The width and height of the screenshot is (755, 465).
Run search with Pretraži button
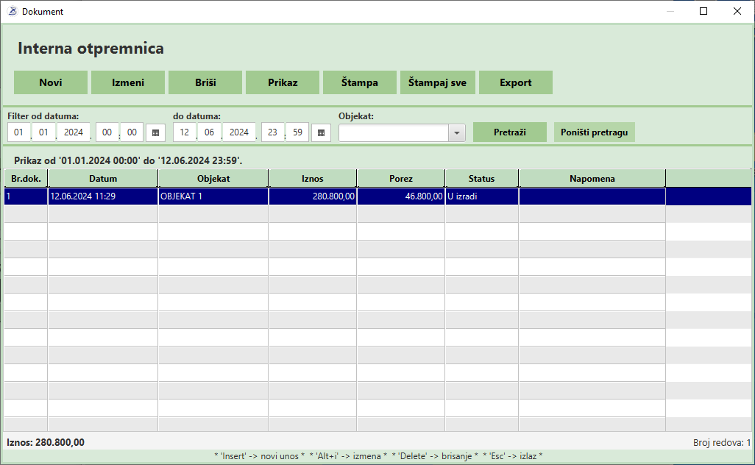(x=509, y=132)
